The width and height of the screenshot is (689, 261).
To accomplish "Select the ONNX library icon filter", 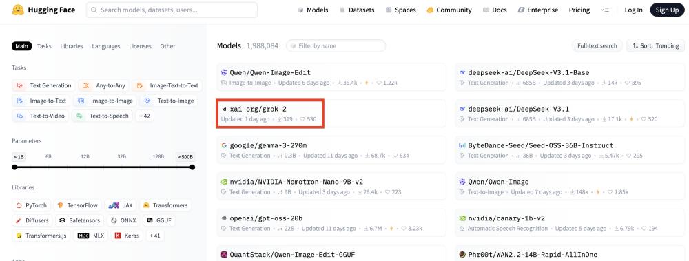I will (114, 220).
